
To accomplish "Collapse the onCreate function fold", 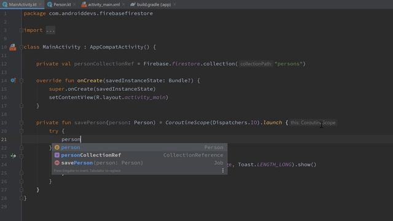I will [21, 80].
